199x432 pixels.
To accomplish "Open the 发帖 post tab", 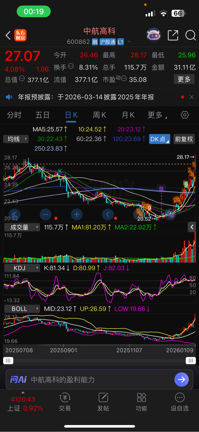I will click(x=103, y=402).
